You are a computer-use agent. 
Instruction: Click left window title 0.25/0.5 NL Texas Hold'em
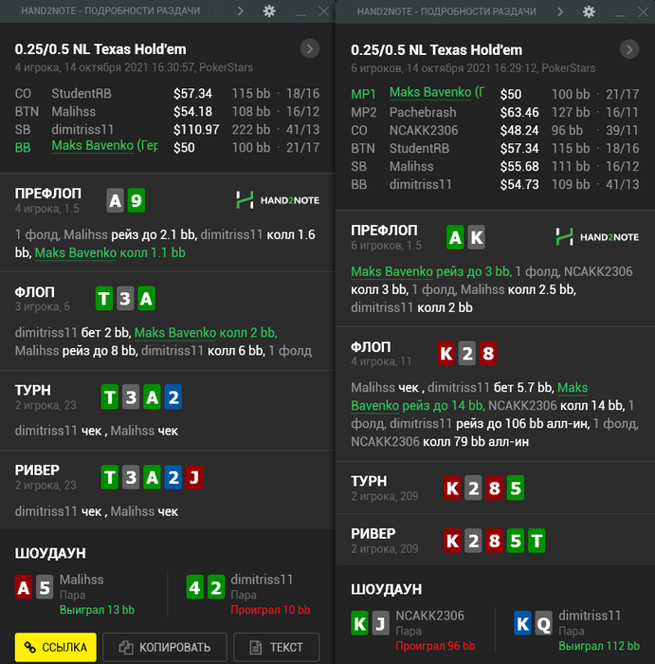tap(100, 49)
